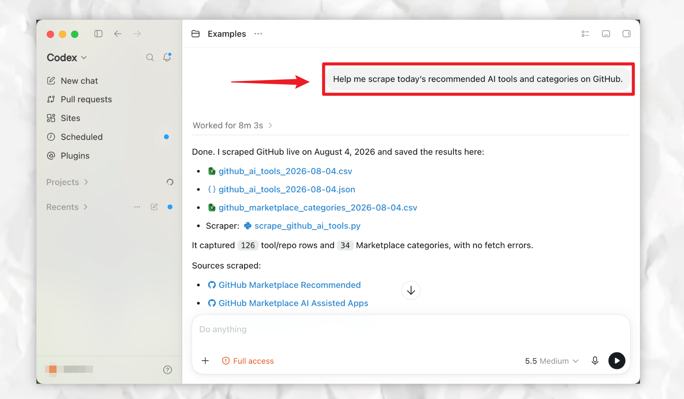684x399 pixels.
Task: Focus the 'Do anything' input field
Action: click(411, 330)
